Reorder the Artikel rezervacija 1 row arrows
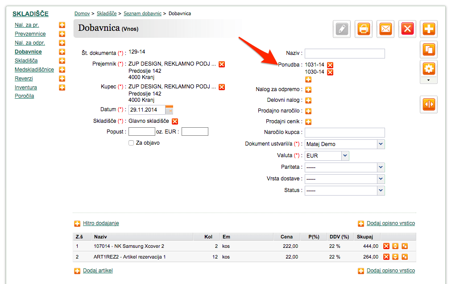This screenshot has width=472, height=284. 395,257
